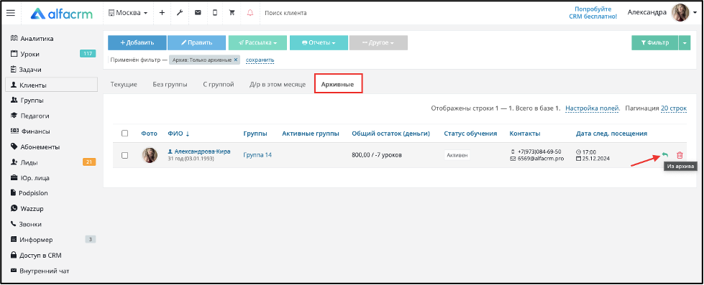Open the notifications bell icon
Image resolution: width=704 pixels, height=285 pixels.
[250, 12]
